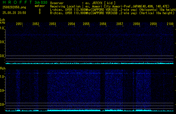
Task: Select the 2052 time marker
Action: coord(36,24)
